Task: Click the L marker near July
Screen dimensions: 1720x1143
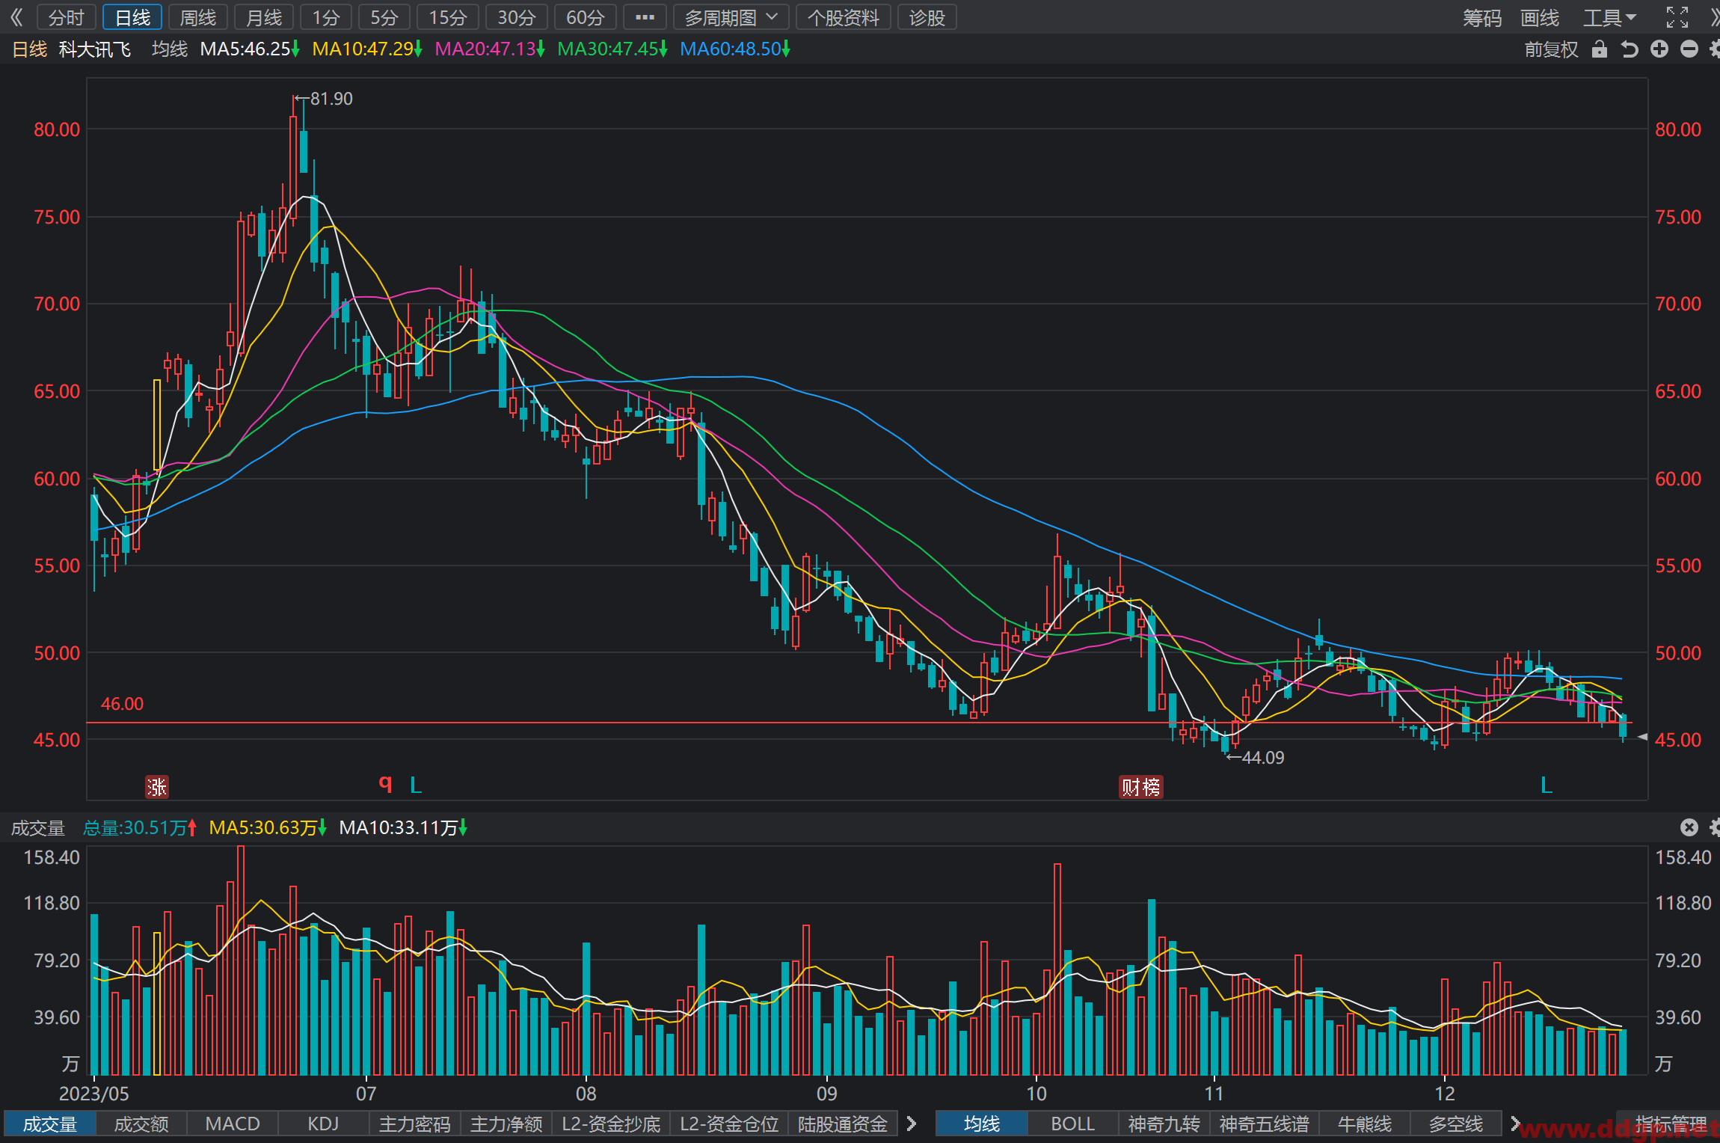Action: pyautogui.click(x=417, y=785)
